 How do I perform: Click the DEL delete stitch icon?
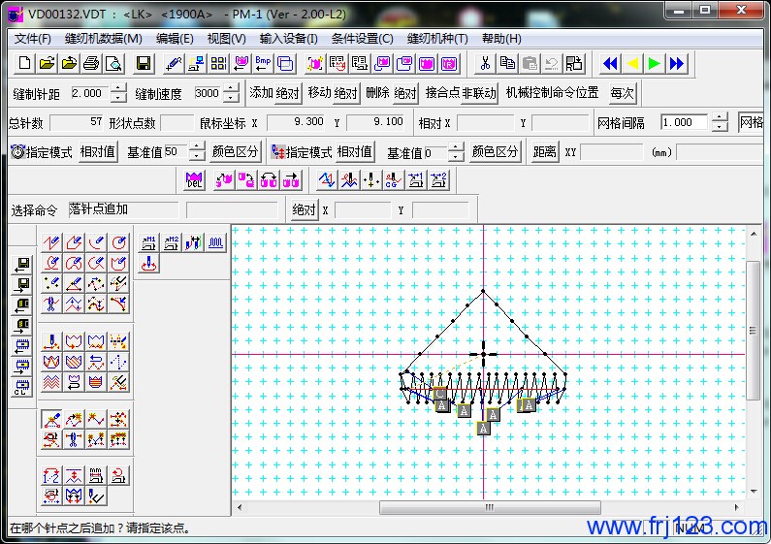click(x=194, y=180)
